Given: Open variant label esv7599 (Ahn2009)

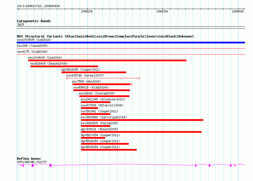Looking at the screenshot, I should (86, 81).
